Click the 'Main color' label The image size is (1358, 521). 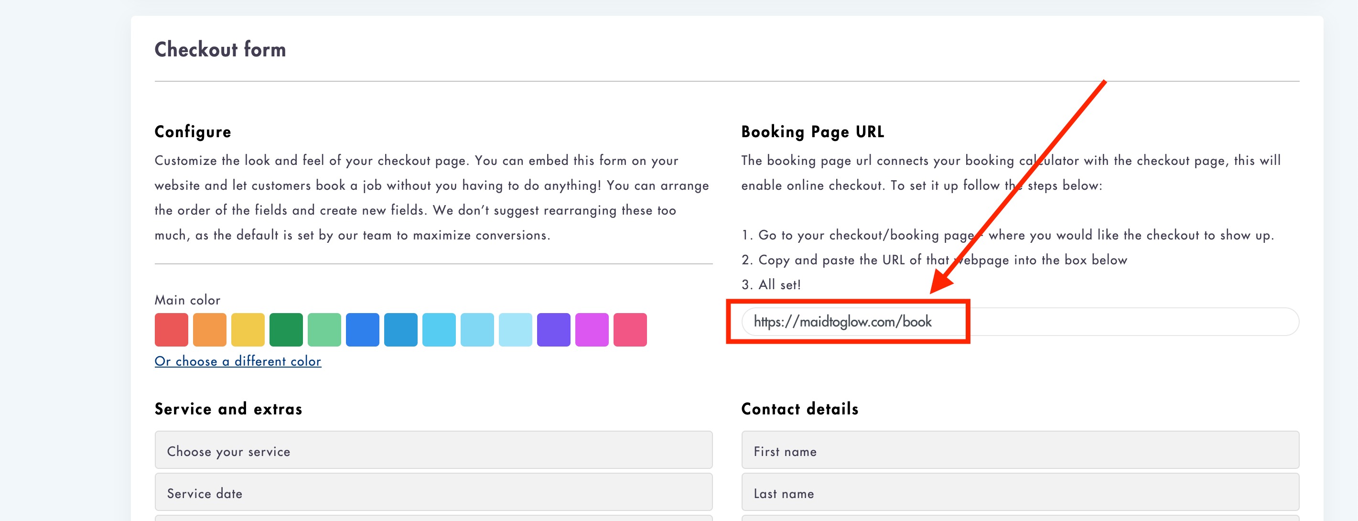click(187, 300)
